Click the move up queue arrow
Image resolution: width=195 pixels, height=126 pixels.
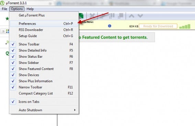[x=131, y=16]
